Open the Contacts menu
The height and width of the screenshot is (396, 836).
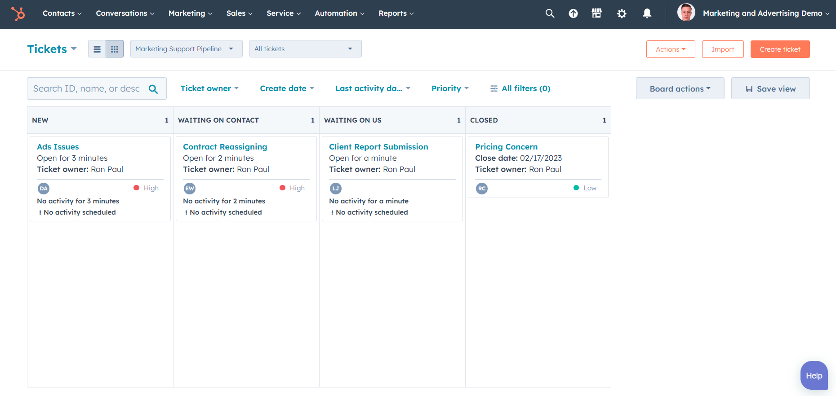pos(62,13)
